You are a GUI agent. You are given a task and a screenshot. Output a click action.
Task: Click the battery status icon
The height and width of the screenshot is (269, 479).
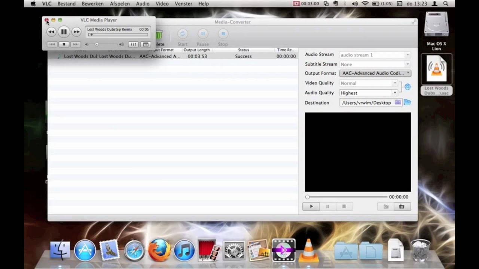click(375, 4)
